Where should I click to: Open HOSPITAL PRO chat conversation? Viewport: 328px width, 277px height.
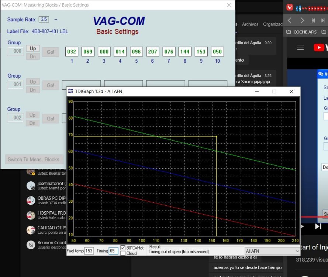click(46, 215)
